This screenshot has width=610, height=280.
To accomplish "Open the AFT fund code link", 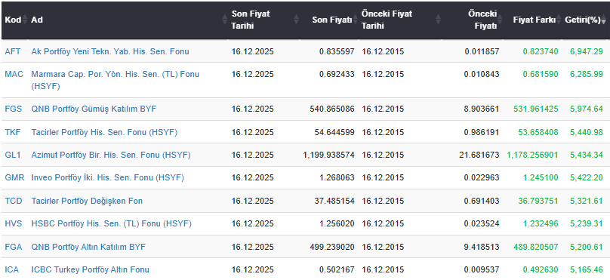I will (x=12, y=51).
